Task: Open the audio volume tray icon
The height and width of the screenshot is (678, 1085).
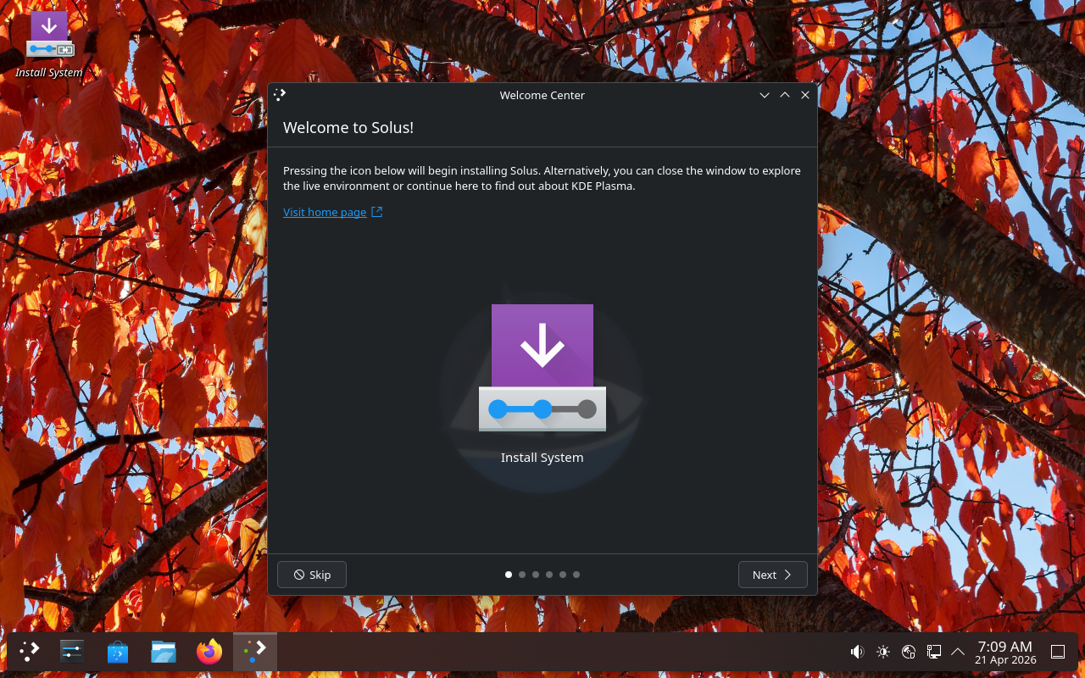Action: pyautogui.click(x=858, y=652)
